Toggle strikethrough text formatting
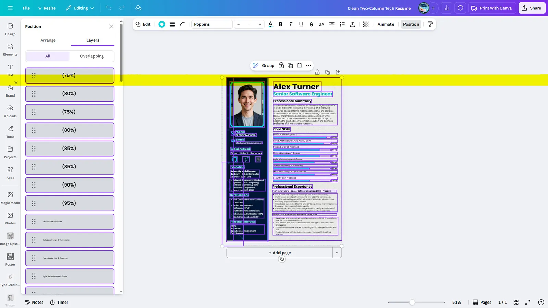The image size is (548, 308). 311,24
